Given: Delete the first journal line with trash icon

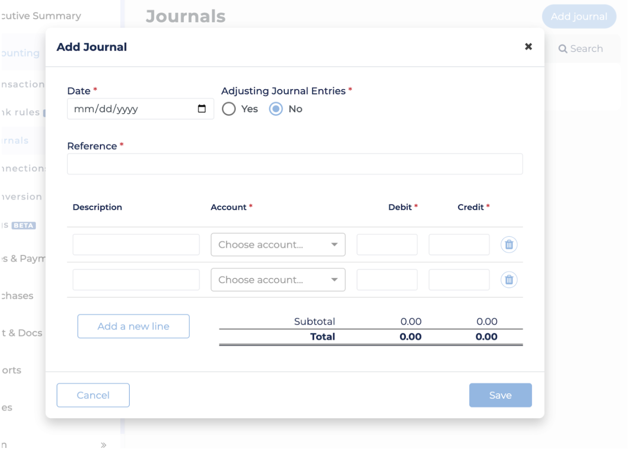Looking at the screenshot, I should 509,245.
